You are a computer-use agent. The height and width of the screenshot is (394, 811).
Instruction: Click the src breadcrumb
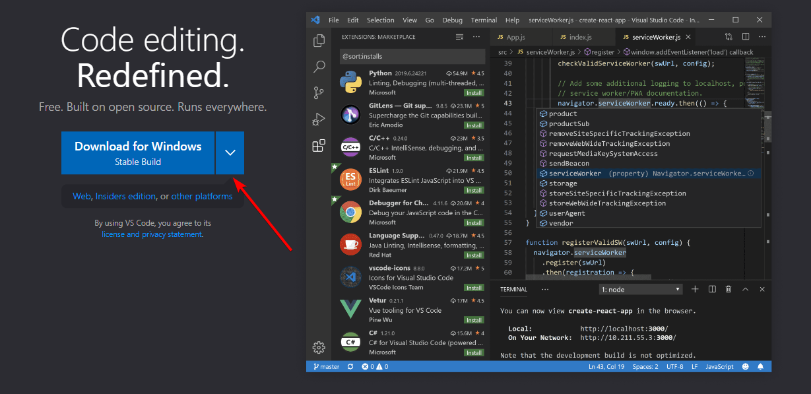pyautogui.click(x=502, y=52)
